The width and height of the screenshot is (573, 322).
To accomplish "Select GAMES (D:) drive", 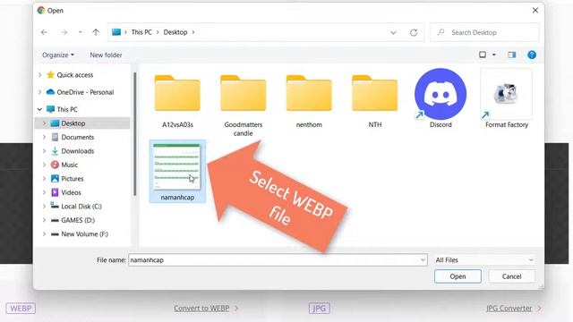I will (x=78, y=221).
